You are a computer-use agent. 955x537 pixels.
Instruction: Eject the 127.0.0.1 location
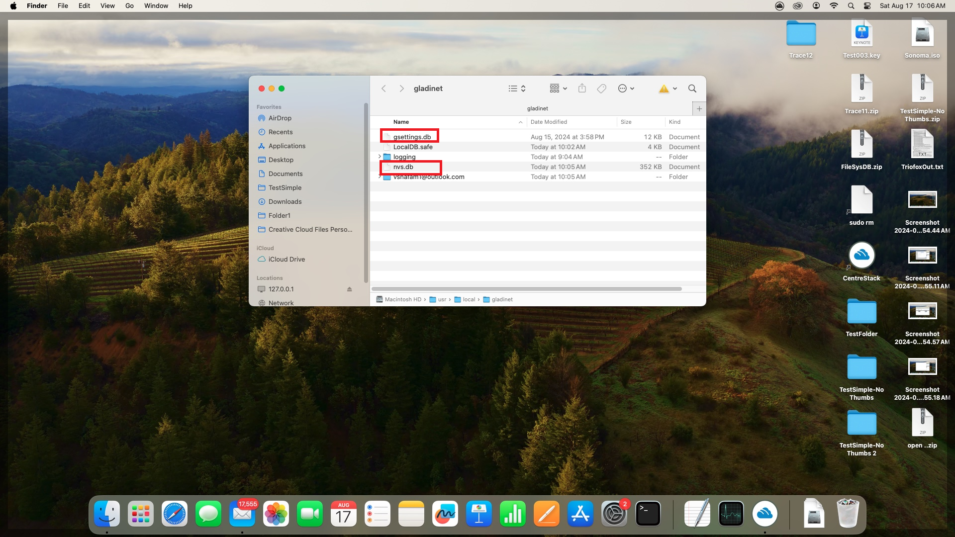tap(349, 289)
